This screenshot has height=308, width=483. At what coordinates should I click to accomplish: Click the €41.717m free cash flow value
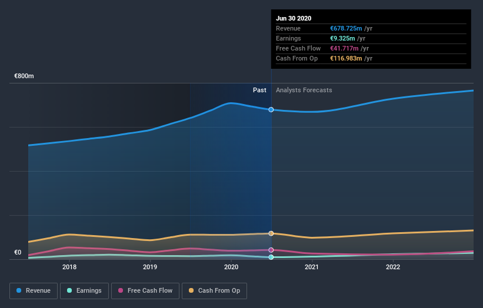pyautogui.click(x=344, y=48)
